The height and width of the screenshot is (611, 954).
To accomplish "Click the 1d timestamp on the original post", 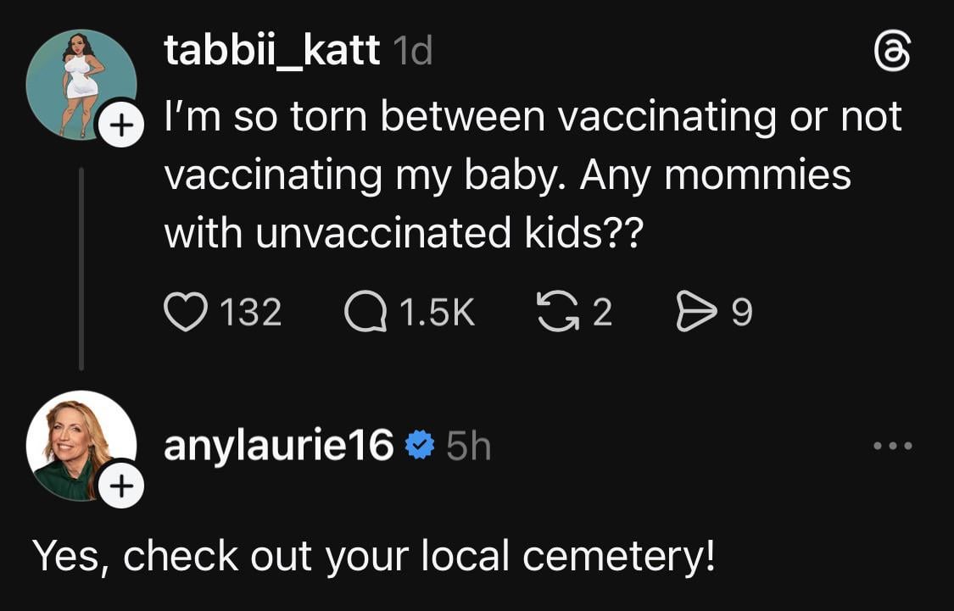I will tap(413, 53).
